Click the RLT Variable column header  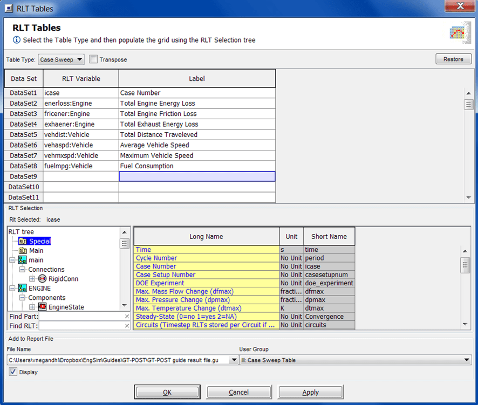81,79
